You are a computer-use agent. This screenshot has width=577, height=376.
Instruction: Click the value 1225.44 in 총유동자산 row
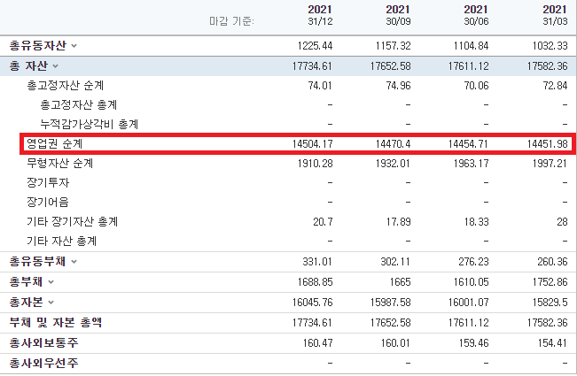[315, 46]
